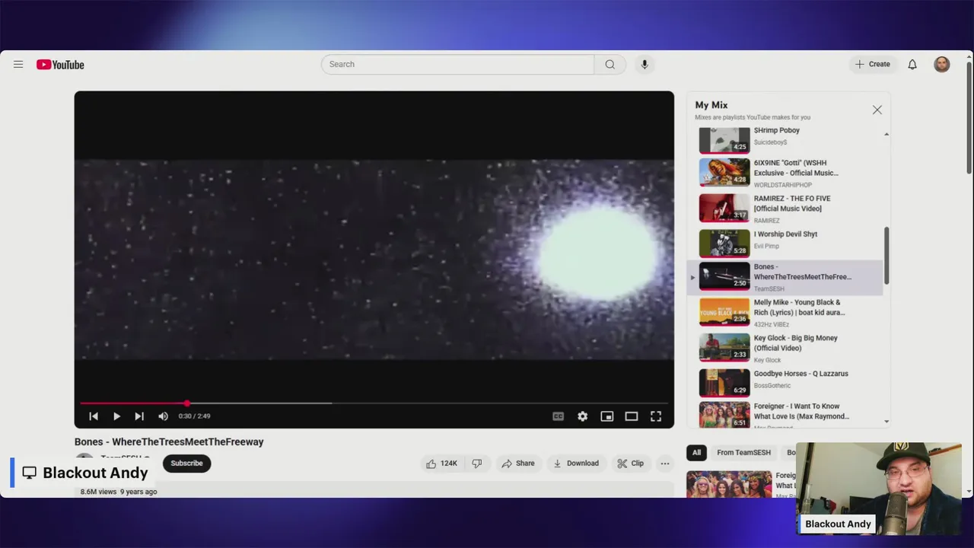Start voice search with the microphone
Screen dimensions: 974x548
[x=645, y=65]
